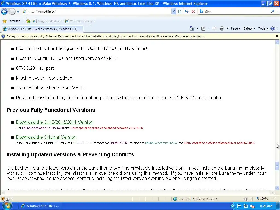
Task: Select the Windows XP 4 Life tab
Action: (x=42, y=29)
